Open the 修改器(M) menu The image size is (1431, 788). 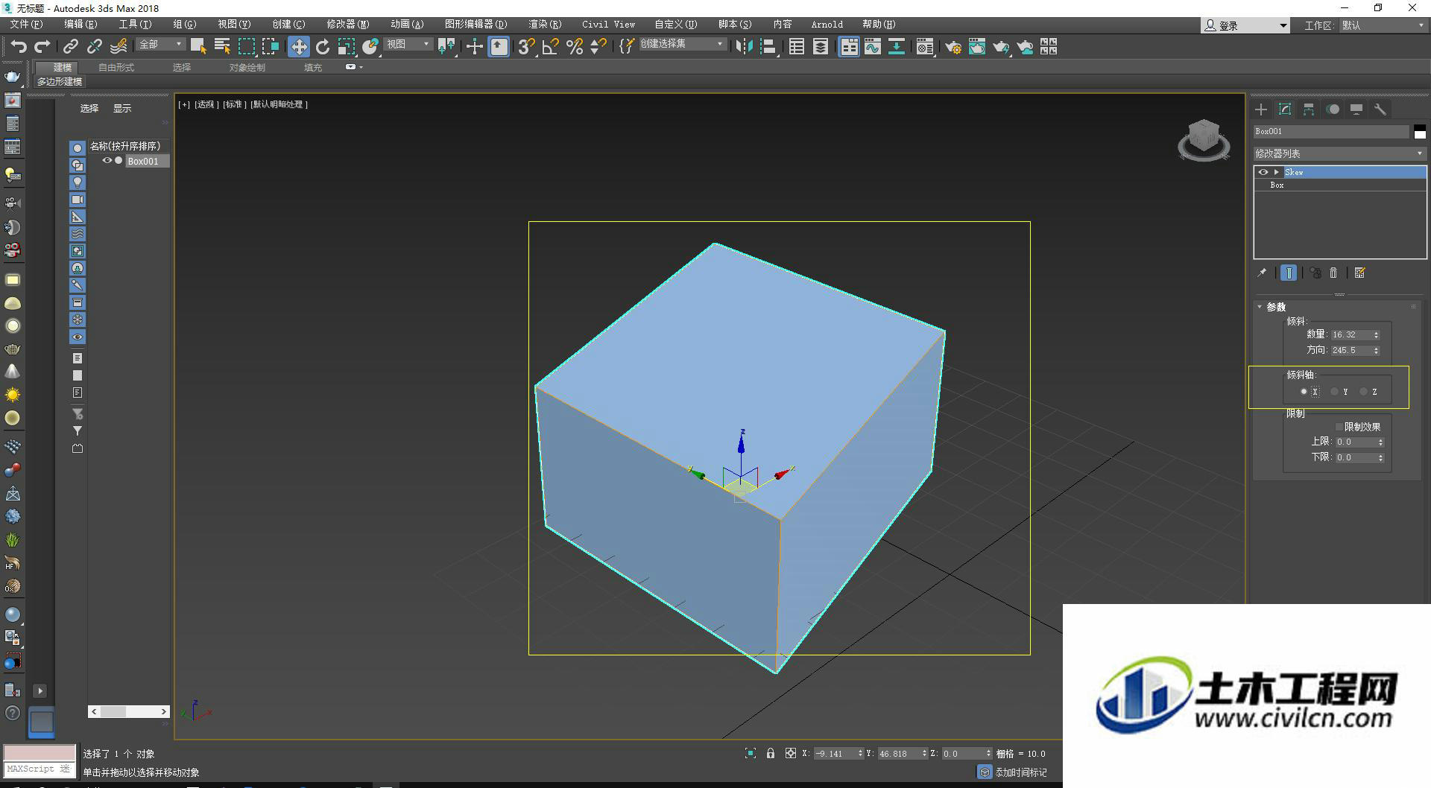click(347, 25)
